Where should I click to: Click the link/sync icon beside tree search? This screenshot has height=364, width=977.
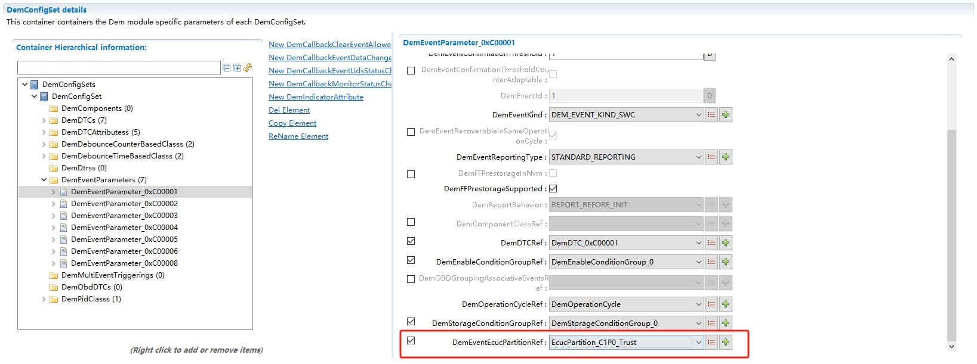coord(248,68)
